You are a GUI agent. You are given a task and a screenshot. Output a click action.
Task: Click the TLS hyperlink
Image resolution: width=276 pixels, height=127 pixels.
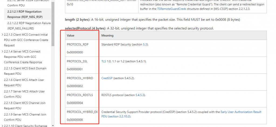104,61
